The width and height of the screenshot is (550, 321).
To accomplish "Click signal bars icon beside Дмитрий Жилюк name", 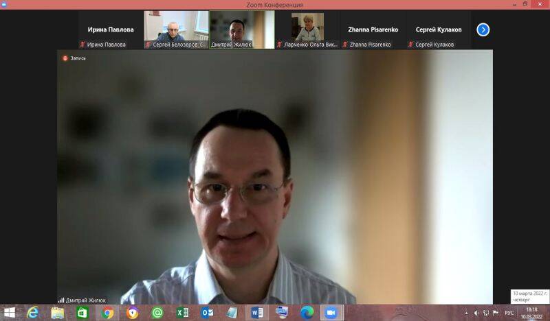I will click(x=61, y=300).
